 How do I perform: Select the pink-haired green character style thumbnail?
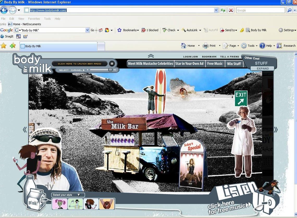pyautogui.click(x=60, y=204)
